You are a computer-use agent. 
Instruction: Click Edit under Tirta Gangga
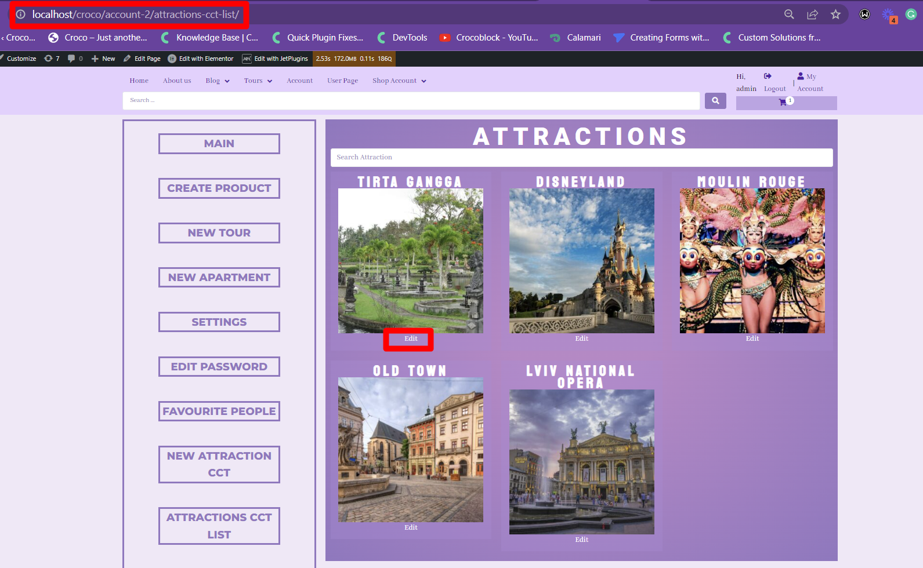coord(411,339)
